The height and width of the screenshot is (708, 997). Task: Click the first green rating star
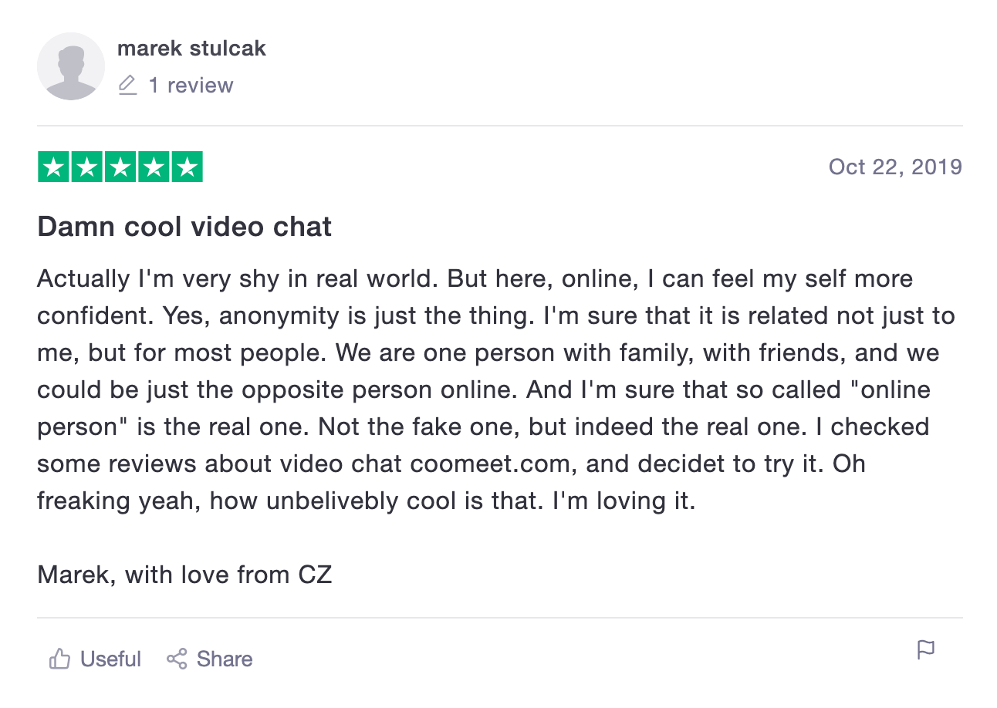[53, 167]
